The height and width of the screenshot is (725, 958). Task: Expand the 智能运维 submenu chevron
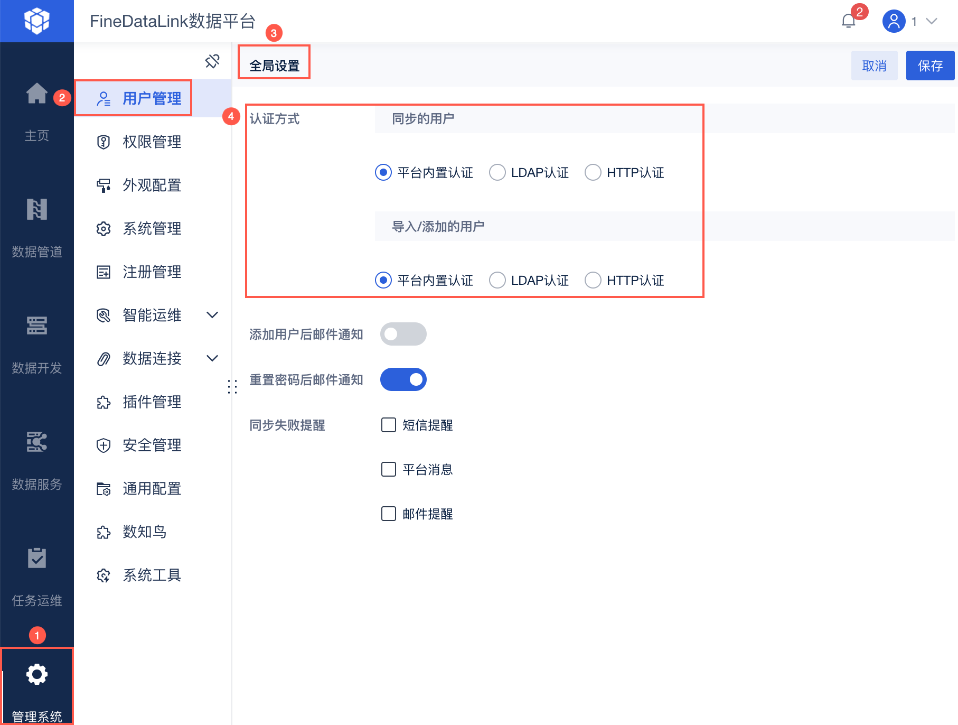click(212, 315)
